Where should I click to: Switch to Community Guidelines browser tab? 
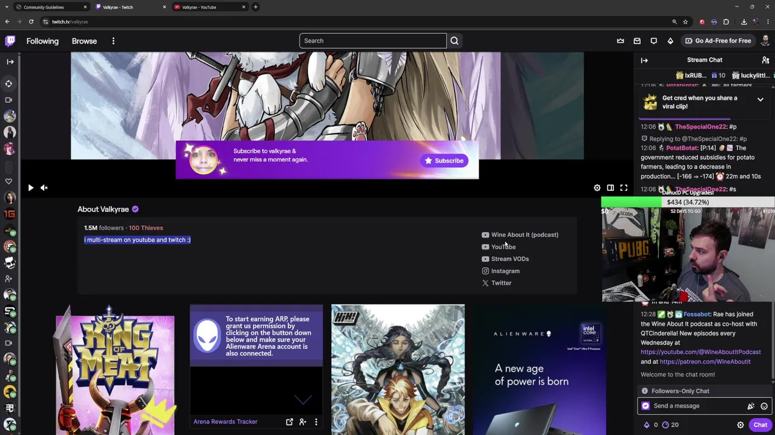click(x=51, y=7)
